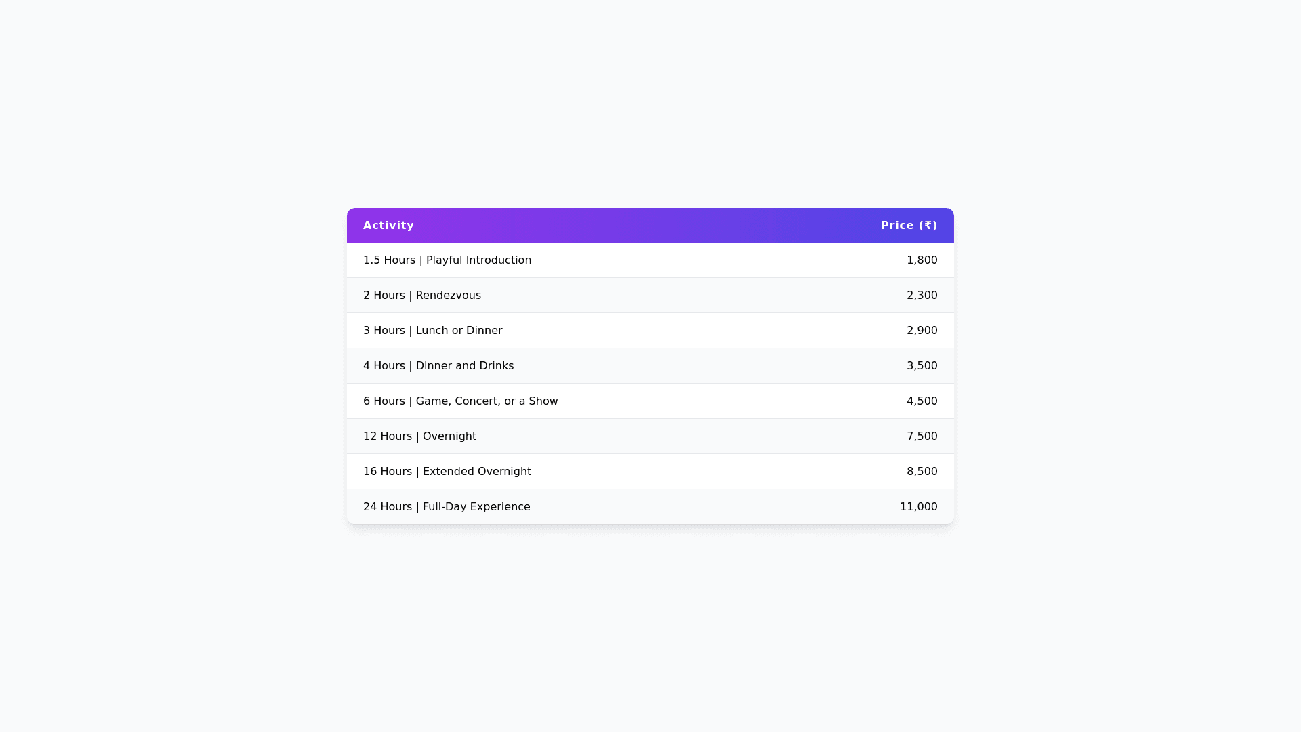Click the 1,800 price value
The height and width of the screenshot is (732, 1301).
(922, 260)
